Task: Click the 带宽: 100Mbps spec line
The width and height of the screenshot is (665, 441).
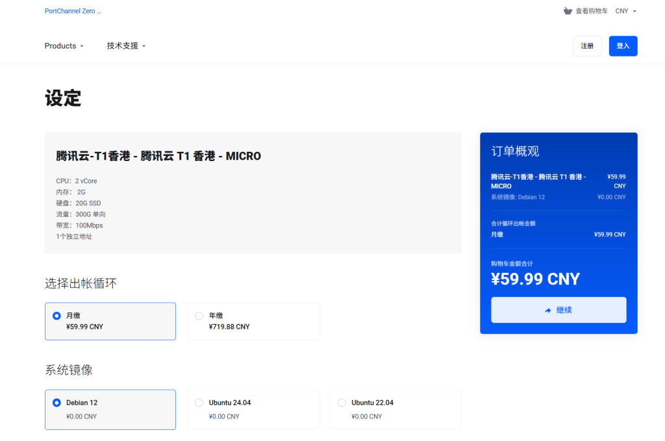Action: (79, 225)
